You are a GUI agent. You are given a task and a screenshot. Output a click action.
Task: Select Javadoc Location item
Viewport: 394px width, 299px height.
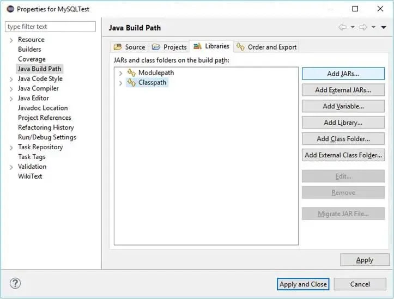pos(43,108)
